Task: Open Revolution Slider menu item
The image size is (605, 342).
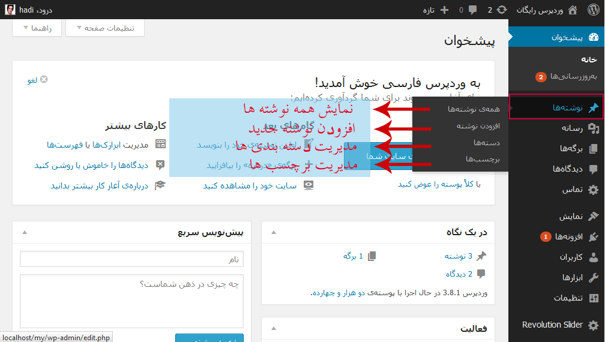Action: tap(556, 325)
